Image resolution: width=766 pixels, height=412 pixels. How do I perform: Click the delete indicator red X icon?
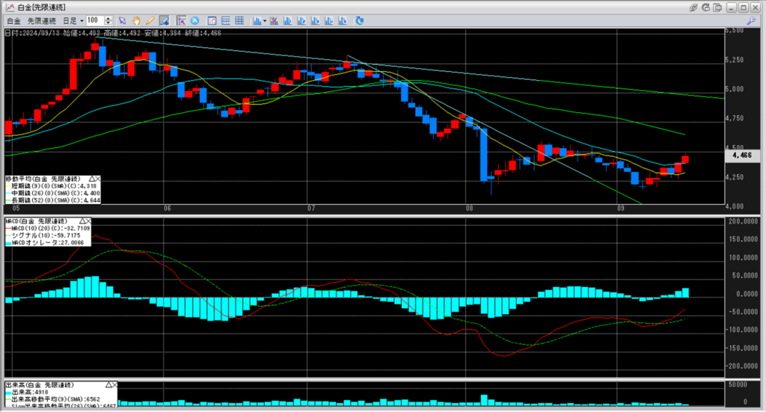click(274, 20)
